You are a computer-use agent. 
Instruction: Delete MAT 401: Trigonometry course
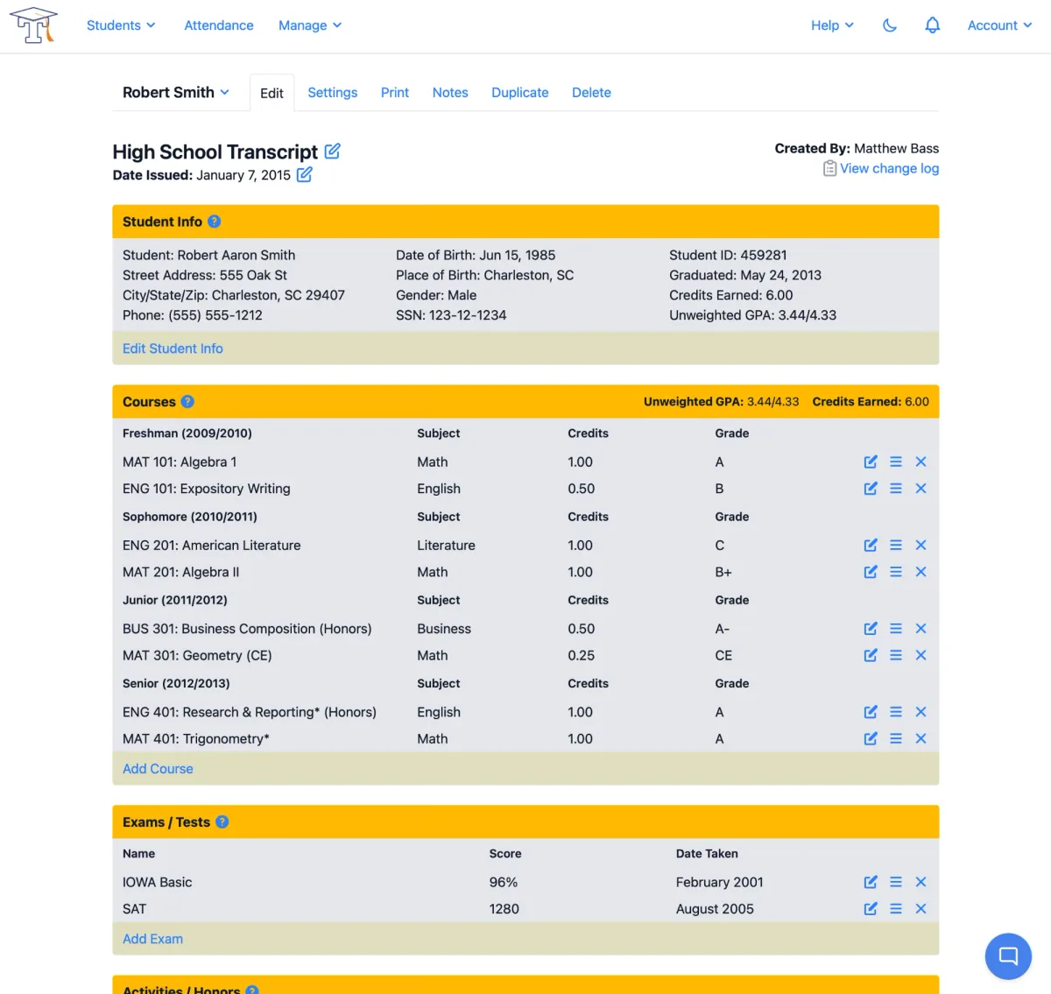pos(921,739)
